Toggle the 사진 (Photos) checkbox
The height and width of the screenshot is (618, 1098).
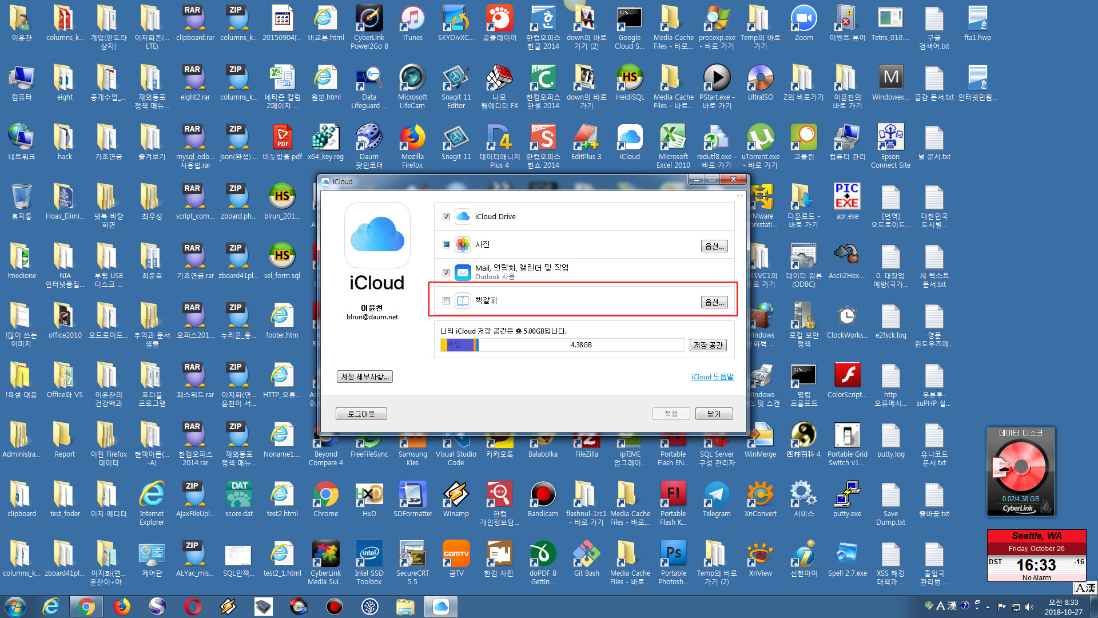point(446,245)
